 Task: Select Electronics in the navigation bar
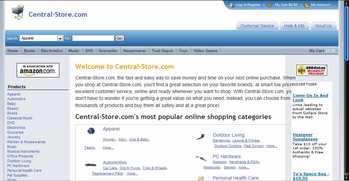tap(52, 51)
